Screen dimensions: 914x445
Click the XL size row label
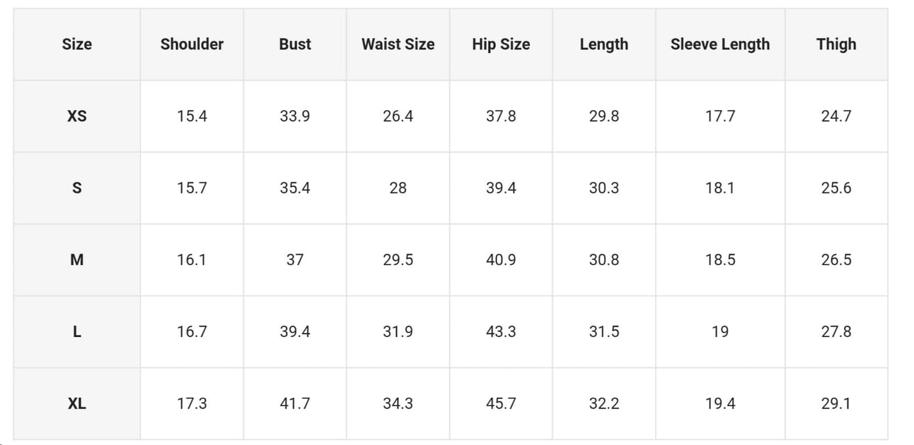(x=77, y=403)
